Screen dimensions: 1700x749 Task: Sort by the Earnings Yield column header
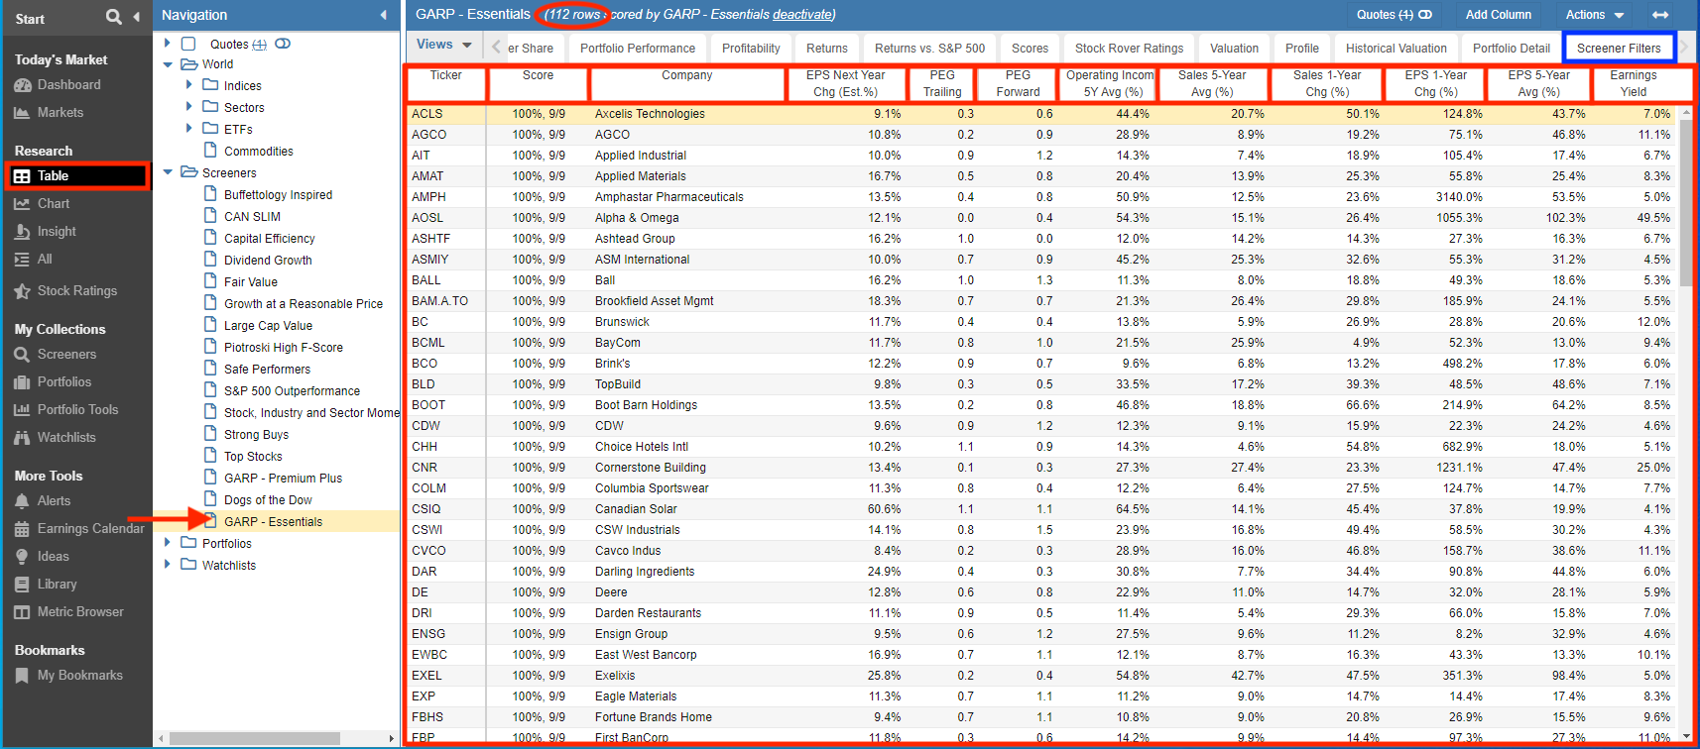pyautogui.click(x=1634, y=83)
